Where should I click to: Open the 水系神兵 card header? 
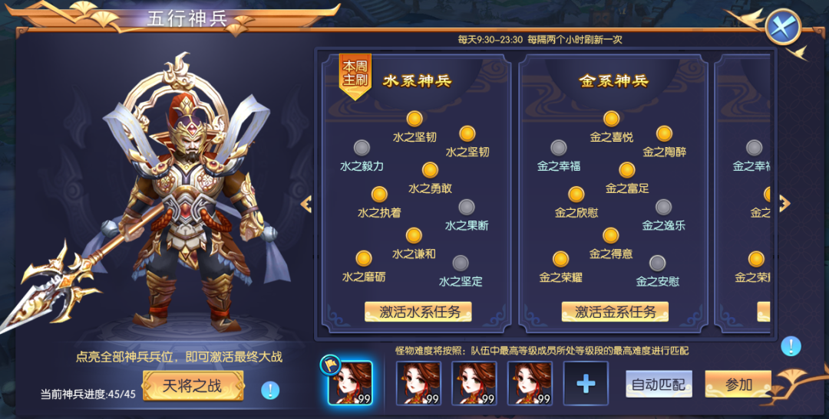click(x=417, y=80)
